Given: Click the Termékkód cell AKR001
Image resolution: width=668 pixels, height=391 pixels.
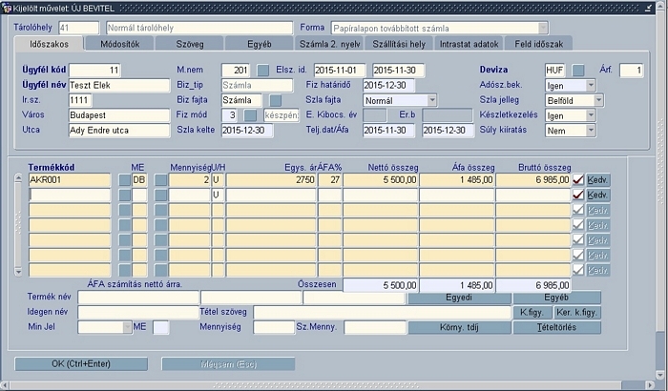Looking at the screenshot, I should click(x=70, y=180).
